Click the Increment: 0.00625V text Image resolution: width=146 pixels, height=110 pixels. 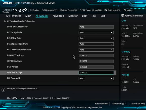coord(61,98)
